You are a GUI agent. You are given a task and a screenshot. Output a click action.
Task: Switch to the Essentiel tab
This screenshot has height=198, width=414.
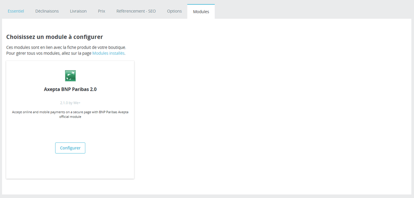(16, 11)
